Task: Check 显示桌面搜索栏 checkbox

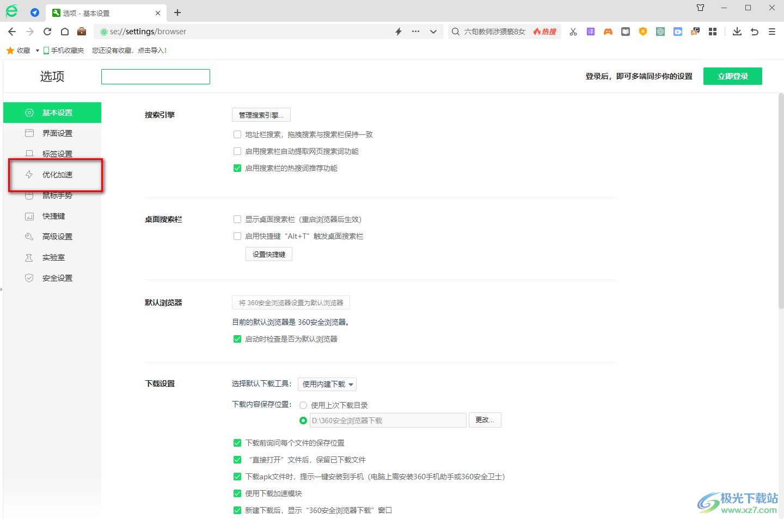Action: click(x=237, y=219)
